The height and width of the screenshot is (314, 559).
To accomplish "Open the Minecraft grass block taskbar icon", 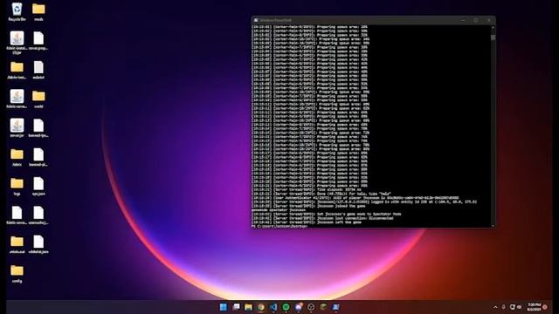I will 323,307.
